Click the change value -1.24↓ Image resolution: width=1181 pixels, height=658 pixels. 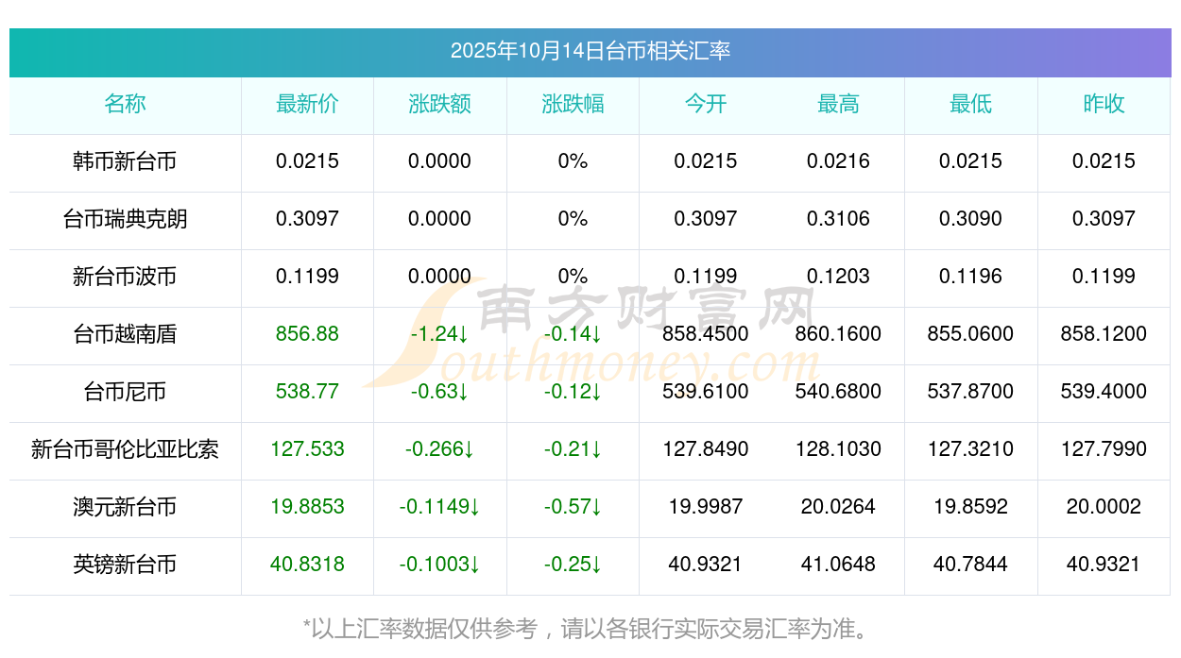pos(439,334)
